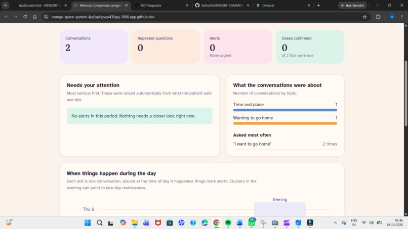Click the 'None urgent' text under Alerts
Viewport: 408px width, 229px height.
click(220, 56)
